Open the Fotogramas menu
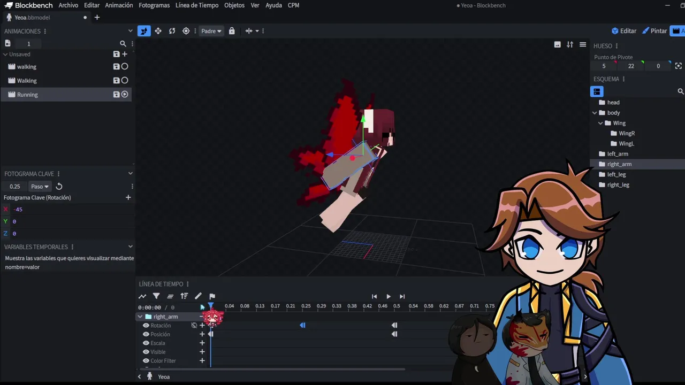The image size is (685, 385). [154, 5]
